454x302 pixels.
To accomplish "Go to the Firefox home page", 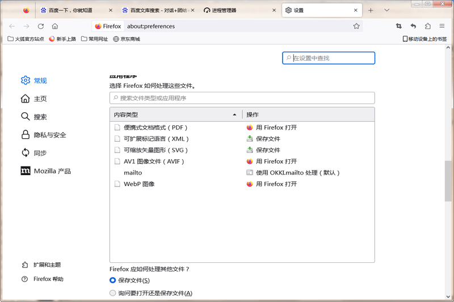I will (55, 26).
